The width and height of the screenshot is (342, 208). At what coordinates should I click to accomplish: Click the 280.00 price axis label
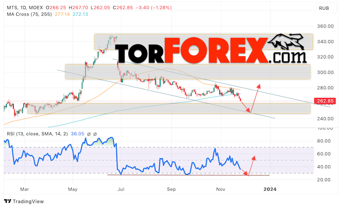(x=325, y=88)
